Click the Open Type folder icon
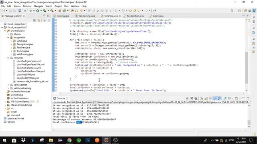 tap(72, 11)
